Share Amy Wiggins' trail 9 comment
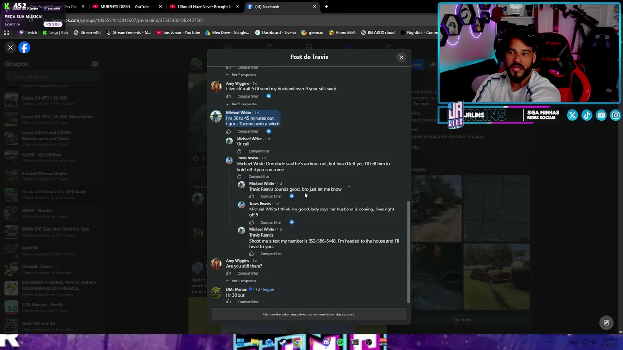The height and width of the screenshot is (350, 623). 248,96
